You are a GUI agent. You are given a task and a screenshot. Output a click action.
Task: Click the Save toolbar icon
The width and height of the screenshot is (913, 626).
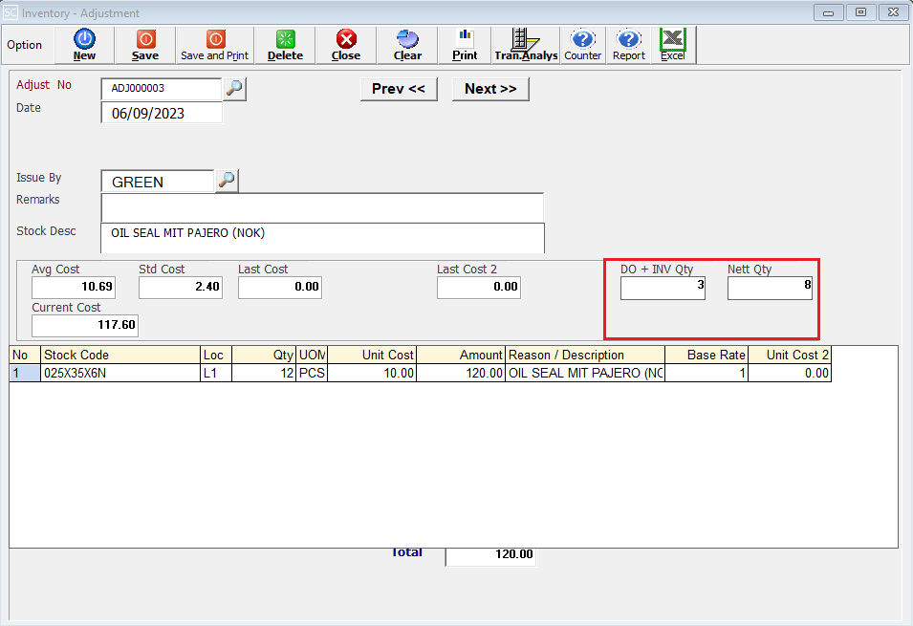[x=145, y=45]
